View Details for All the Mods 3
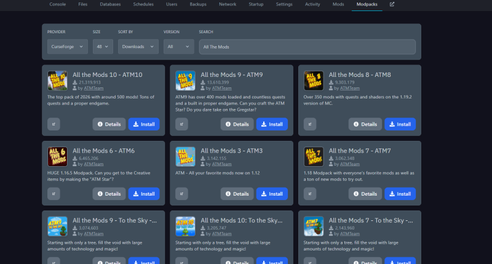The width and height of the screenshot is (492, 264). pos(237,194)
